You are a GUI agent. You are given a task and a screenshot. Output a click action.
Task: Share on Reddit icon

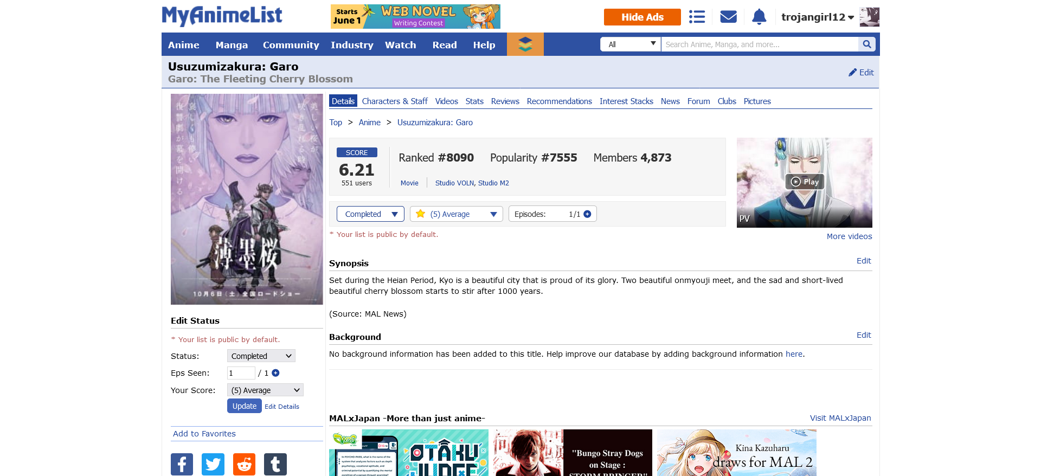click(244, 464)
